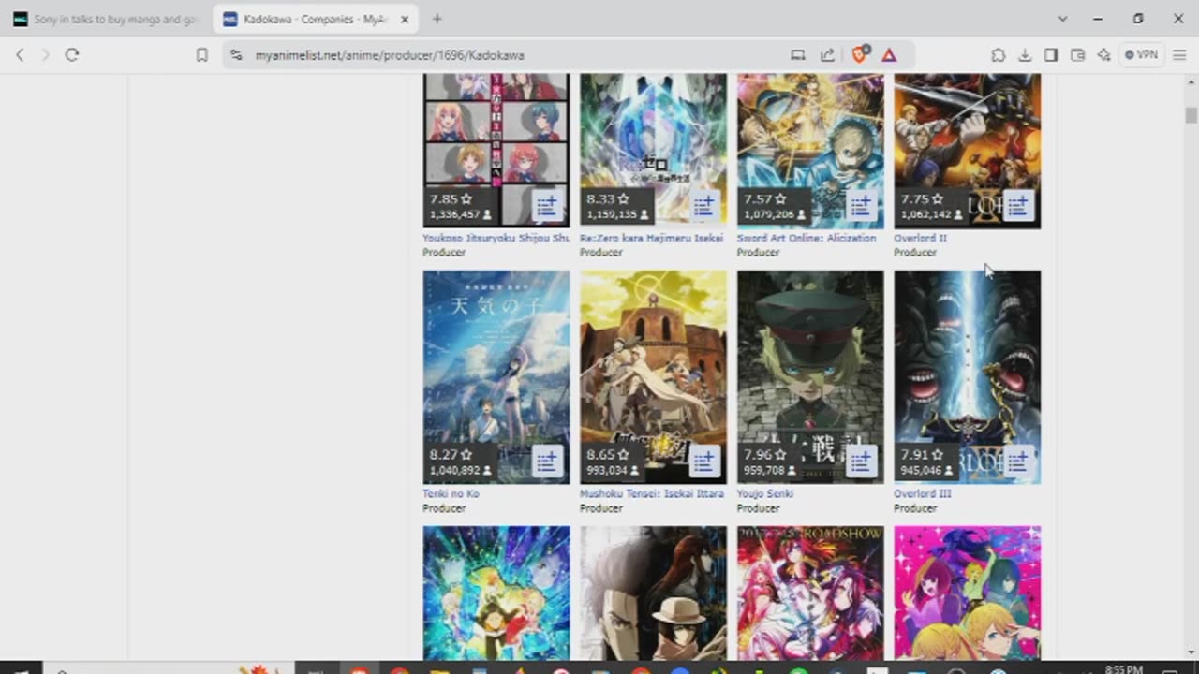Open Brave Shields lion icon
The image size is (1199, 674).
coord(859,54)
